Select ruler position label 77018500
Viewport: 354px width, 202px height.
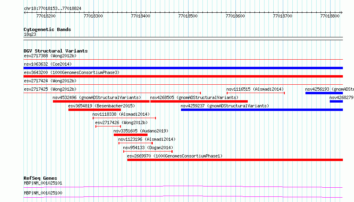pyautogui.click(x=188, y=16)
